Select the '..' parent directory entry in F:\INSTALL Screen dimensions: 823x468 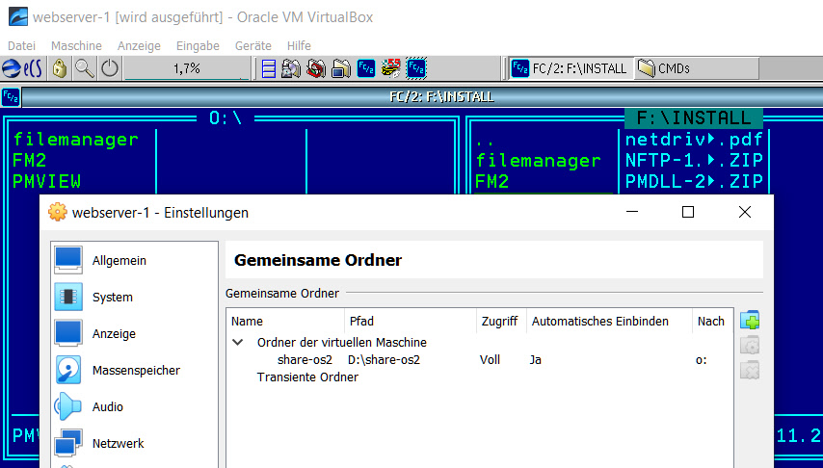(x=485, y=141)
